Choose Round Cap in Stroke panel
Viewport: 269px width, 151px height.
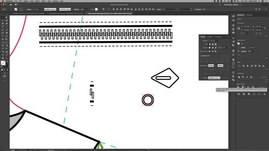click(x=213, y=44)
